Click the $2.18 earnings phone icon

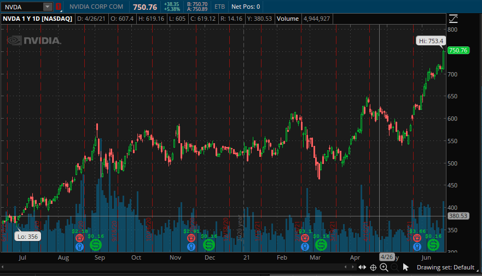(80, 238)
